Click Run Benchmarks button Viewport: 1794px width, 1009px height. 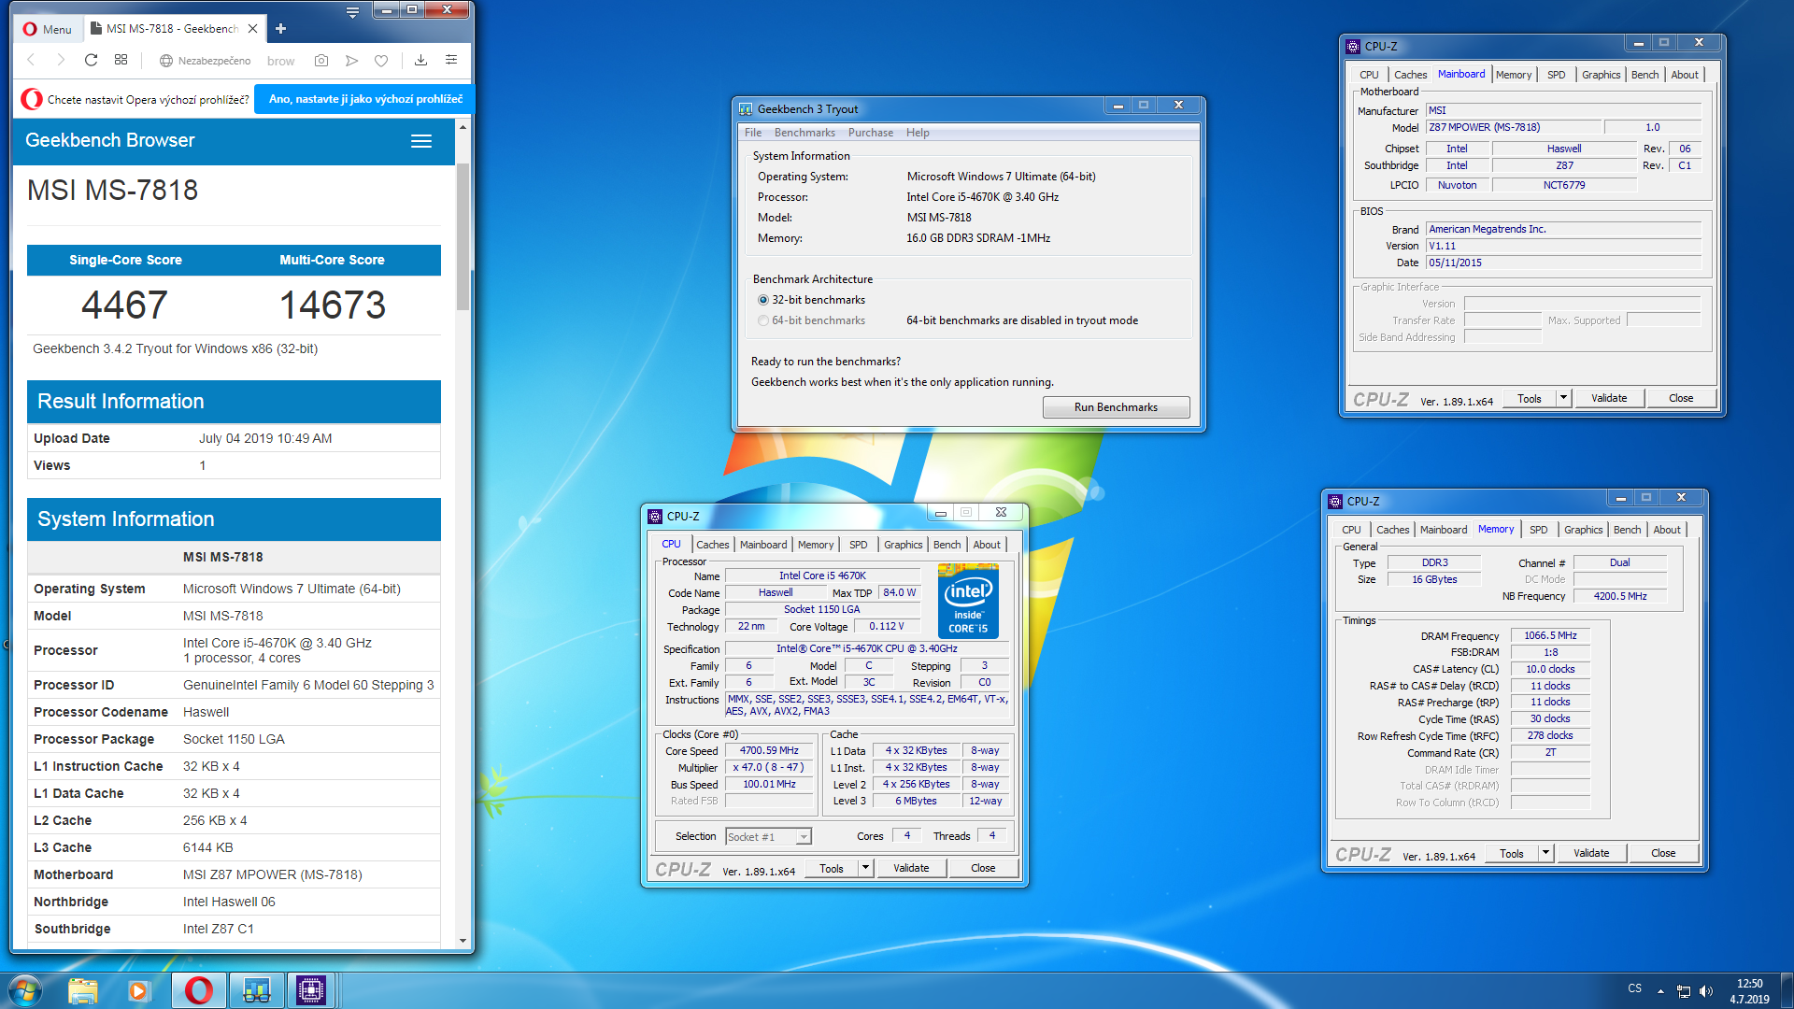1116,407
